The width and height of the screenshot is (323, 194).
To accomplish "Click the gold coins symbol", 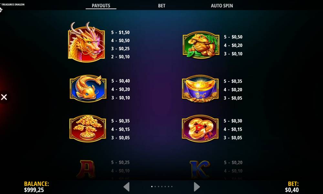I will pos(200,128).
